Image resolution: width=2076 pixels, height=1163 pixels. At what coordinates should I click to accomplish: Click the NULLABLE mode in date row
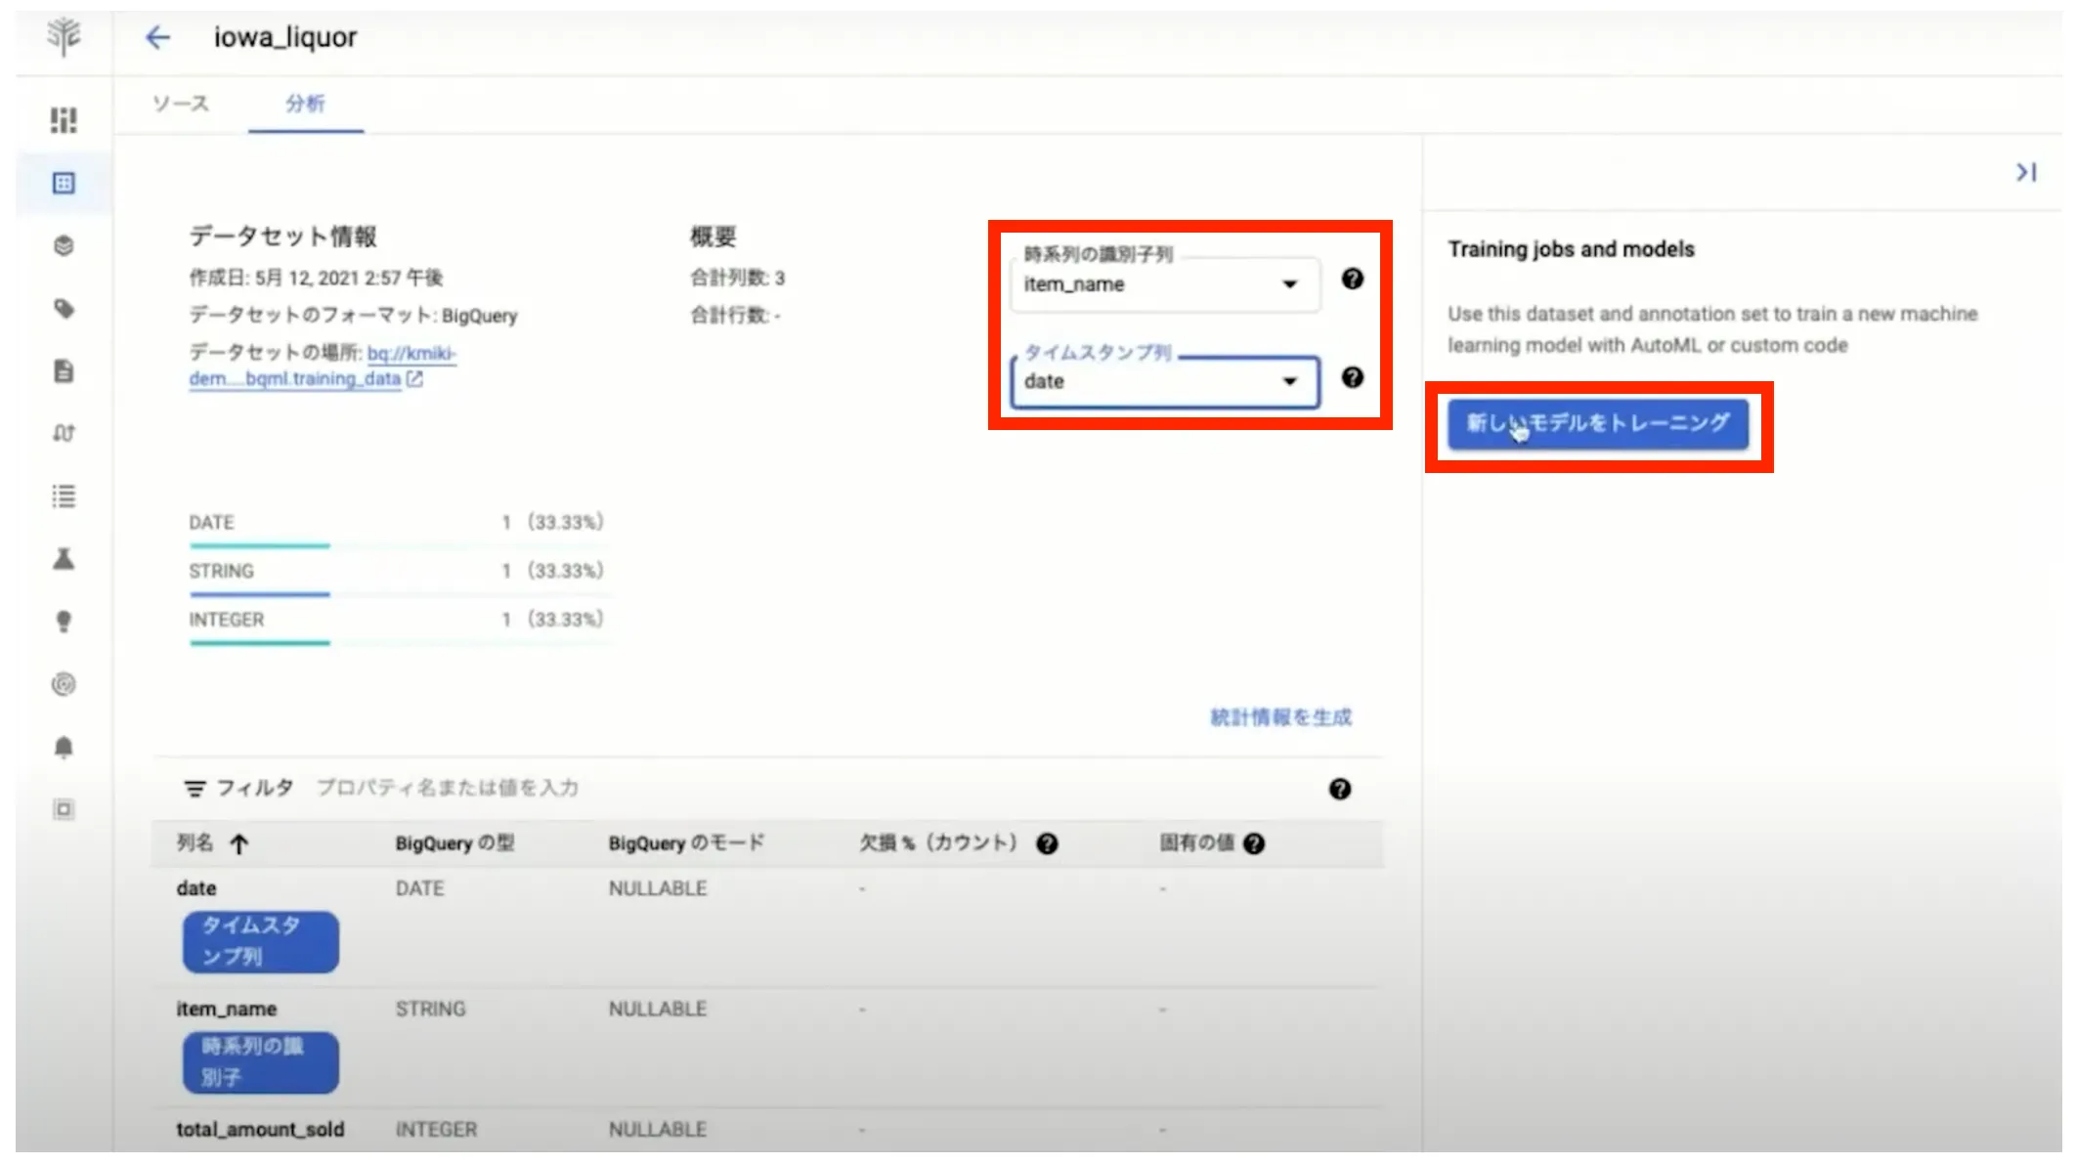pos(658,888)
